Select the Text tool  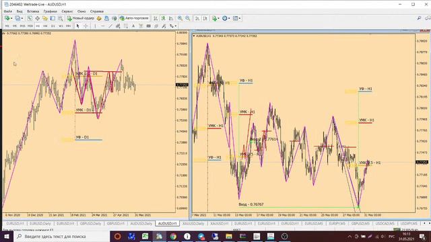click(133, 26)
